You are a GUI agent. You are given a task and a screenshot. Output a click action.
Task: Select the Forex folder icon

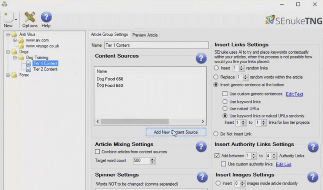[14, 75]
